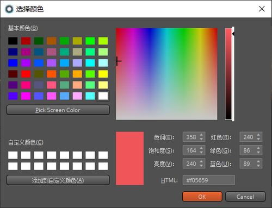Select the bright green swatch in top row

point(90,41)
